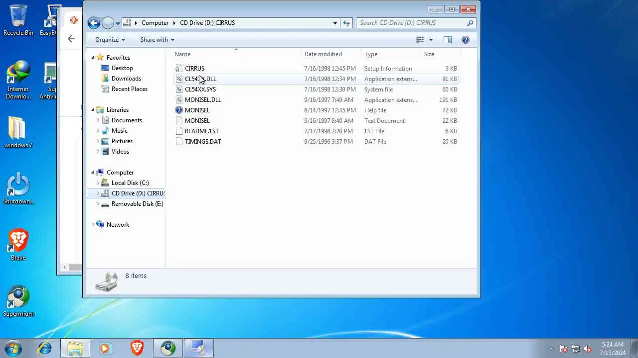Select the MONISEL.DLL file icon

point(179,100)
